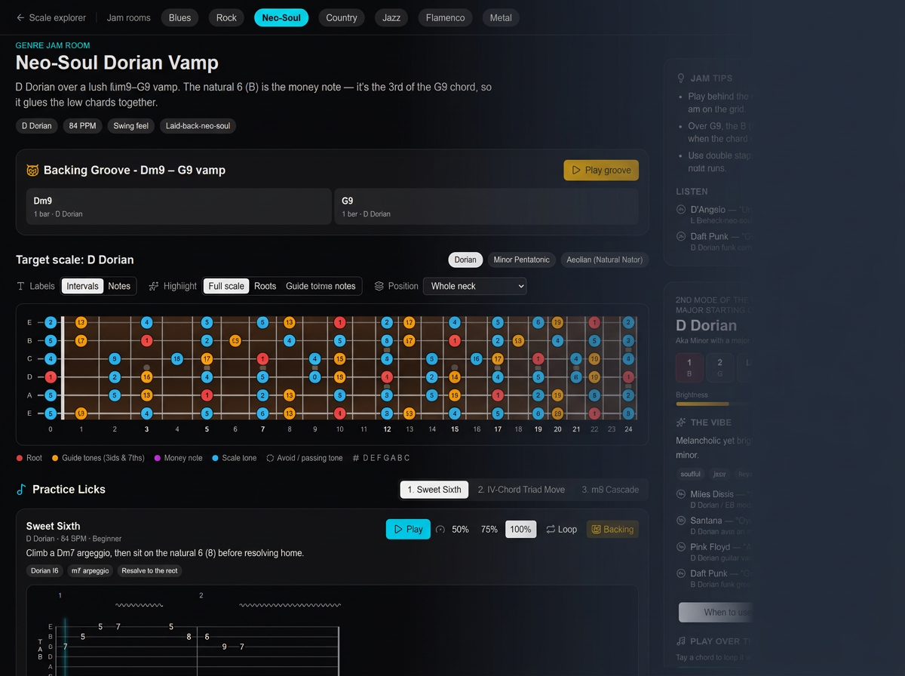
Task: Click the 84 PPM tag
Action: 82,126
